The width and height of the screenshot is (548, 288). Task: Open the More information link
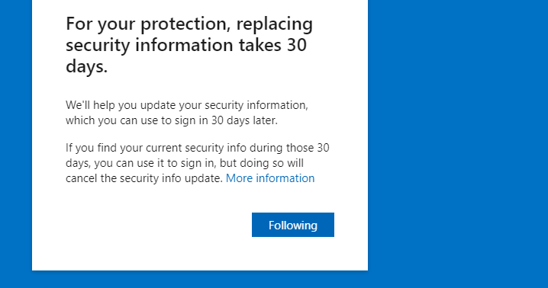coord(270,178)
